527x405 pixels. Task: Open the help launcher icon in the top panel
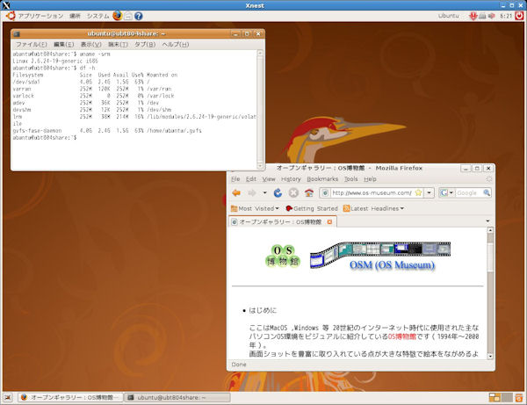coord(139,16)
